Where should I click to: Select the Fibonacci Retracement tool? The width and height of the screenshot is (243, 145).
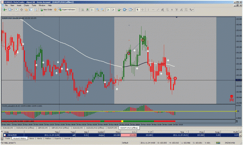pyautogui.click(x=167, y=10)
